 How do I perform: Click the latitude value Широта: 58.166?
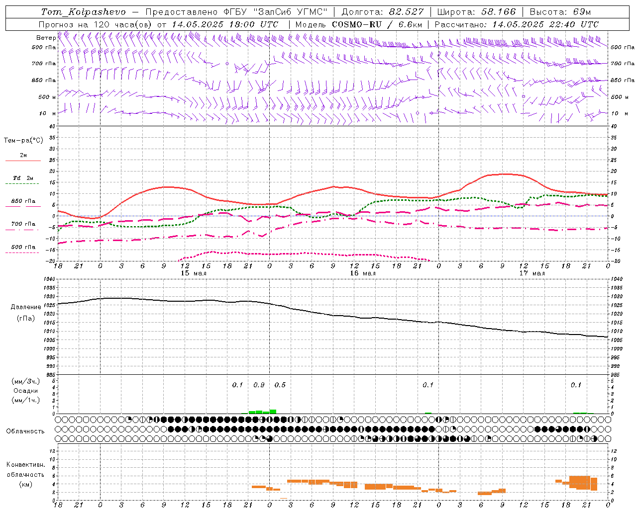pyautogui.click(x=477, y=12)
